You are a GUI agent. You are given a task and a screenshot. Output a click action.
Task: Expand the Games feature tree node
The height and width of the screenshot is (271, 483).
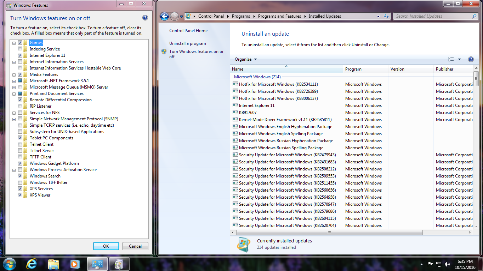tap(14, 43)
